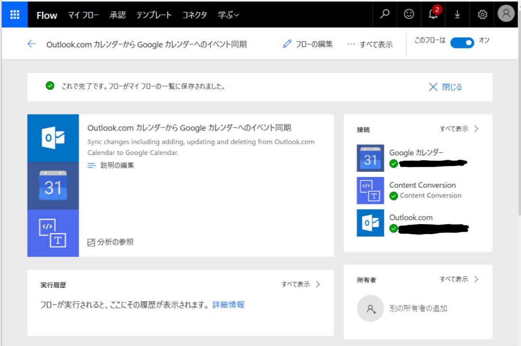
Task: Open the マイ フロー menu
Action: tap(83, 15)
